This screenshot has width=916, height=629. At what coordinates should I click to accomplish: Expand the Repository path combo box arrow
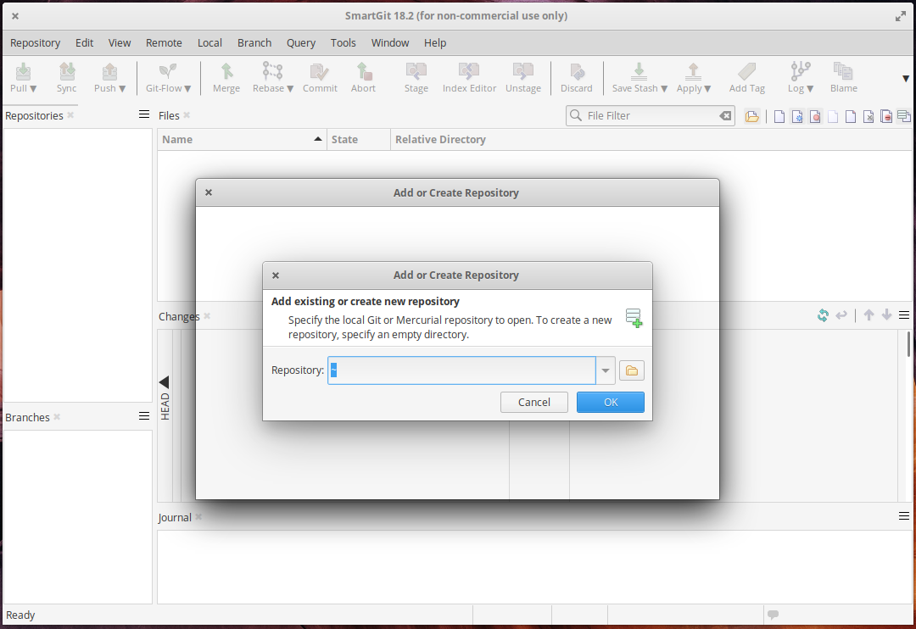point(606,370)
